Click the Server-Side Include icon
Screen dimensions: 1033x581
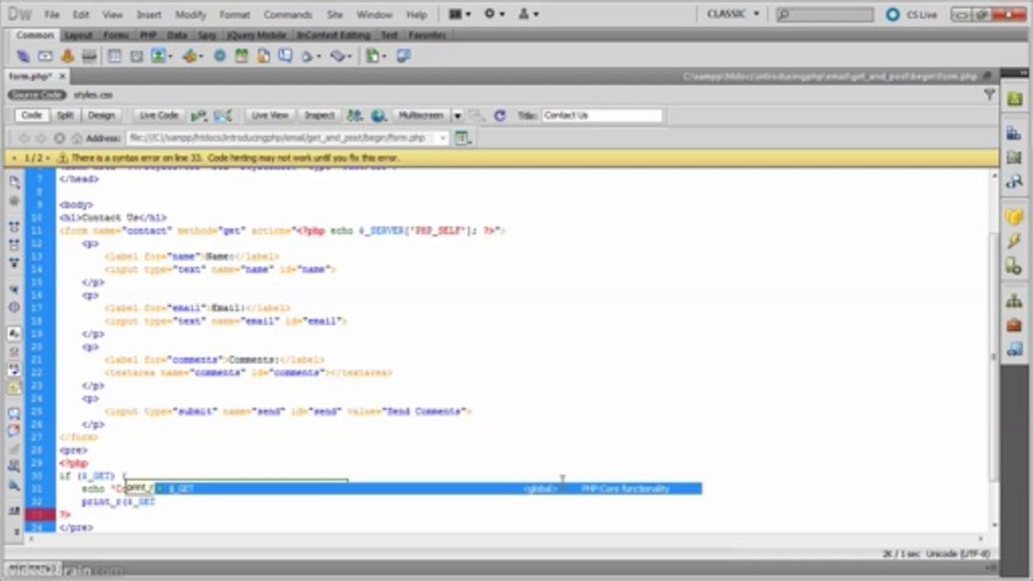click(263, 56)
